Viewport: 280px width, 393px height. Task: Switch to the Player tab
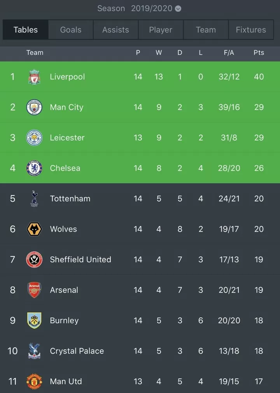(x=161, y=30)
